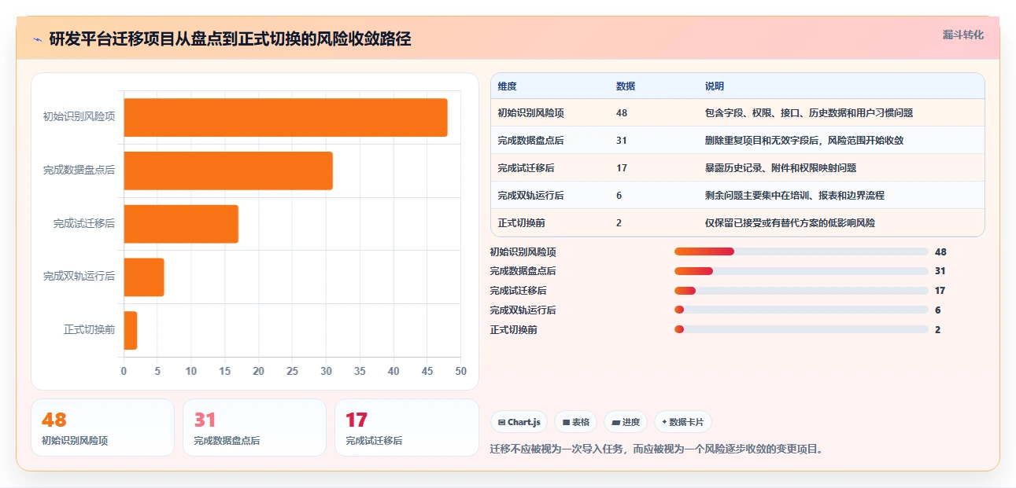Click the x-axis tick label 25
Image resolution: width=1016 pixels, height=488 pixels.
(292, 371)
